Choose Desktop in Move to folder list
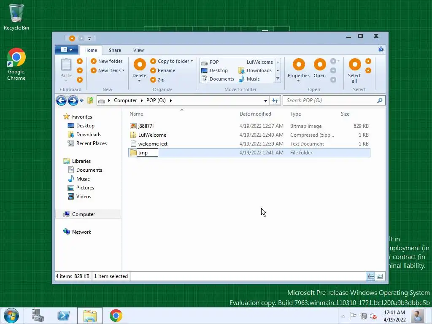This screenshot has height=324, width=432. [x=214, y=70]
